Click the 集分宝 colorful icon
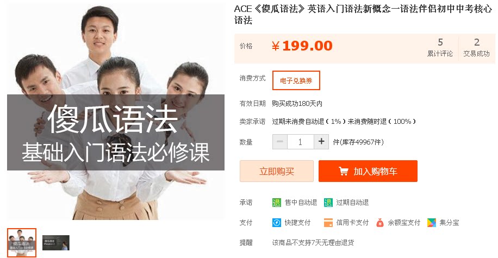The width and height of the screenshot is (498, 258). 432,223
